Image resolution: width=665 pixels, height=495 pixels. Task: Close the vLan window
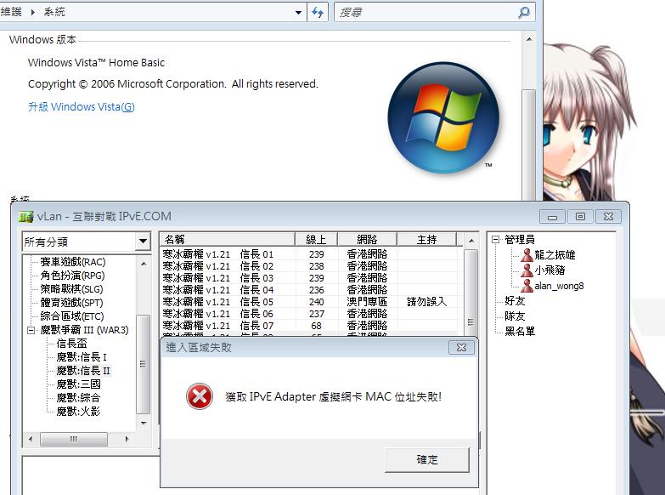(608, 217)
